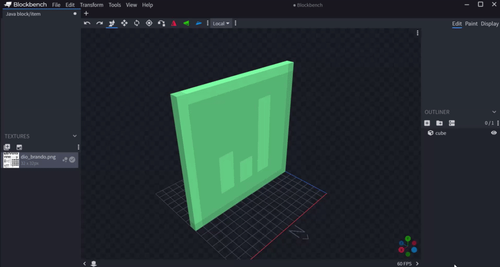This screenshot has width=500, height=267.
Task: Open toolbar options right of Local
Action: 235,23
